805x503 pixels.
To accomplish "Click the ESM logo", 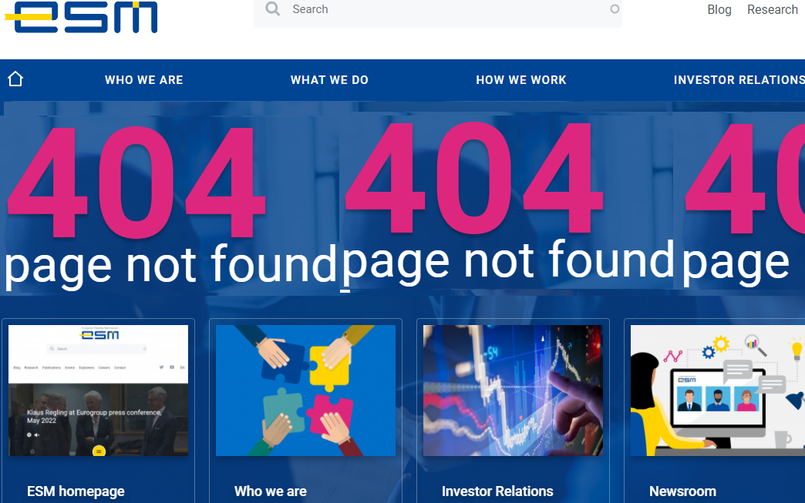I will coord(81,17).
